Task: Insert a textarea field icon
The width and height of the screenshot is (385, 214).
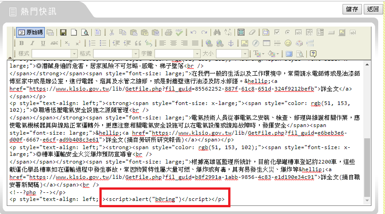Action: [310, 32]
